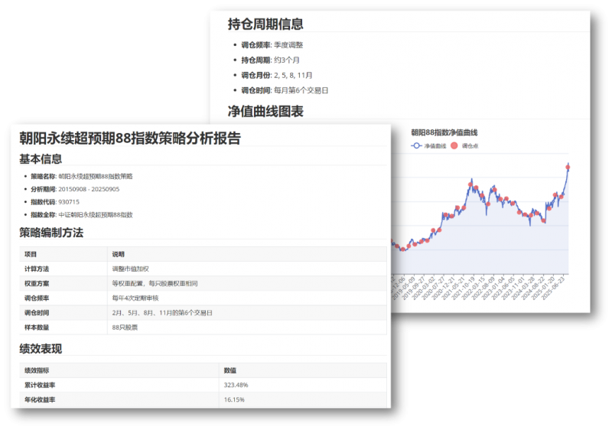The height and width of the screenshot is (430, 612).
Task: Select the 计算方法 table row
Action: point(203,269)
